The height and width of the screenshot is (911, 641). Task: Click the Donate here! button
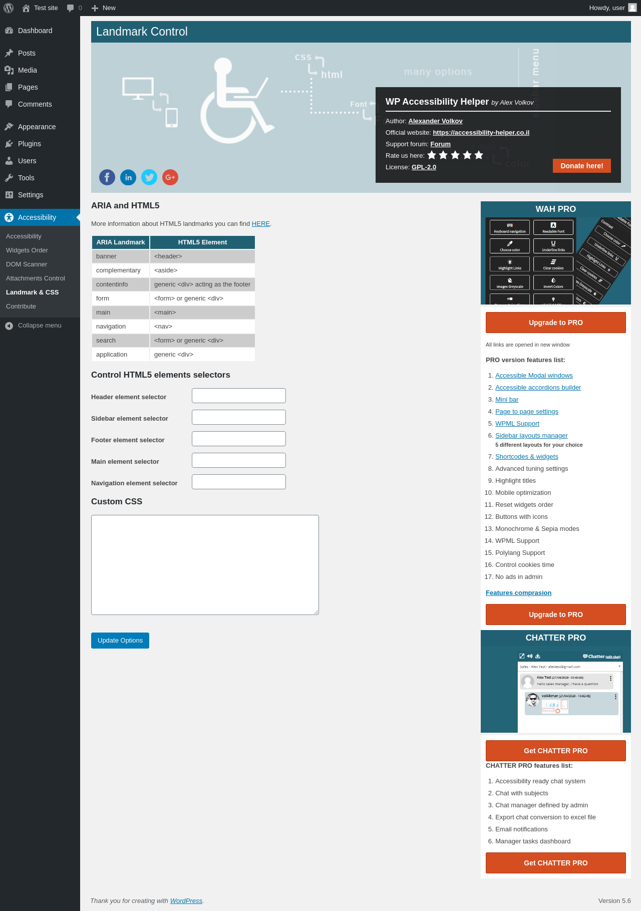point(582,166)
